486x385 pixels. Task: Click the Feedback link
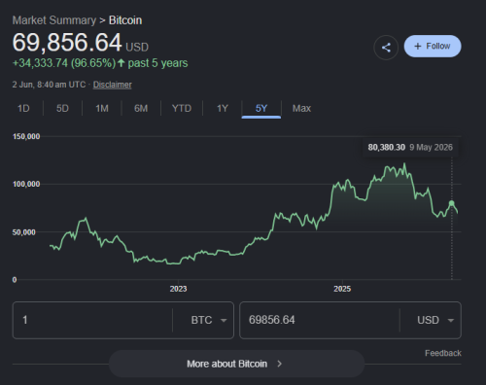pos(443,353)
